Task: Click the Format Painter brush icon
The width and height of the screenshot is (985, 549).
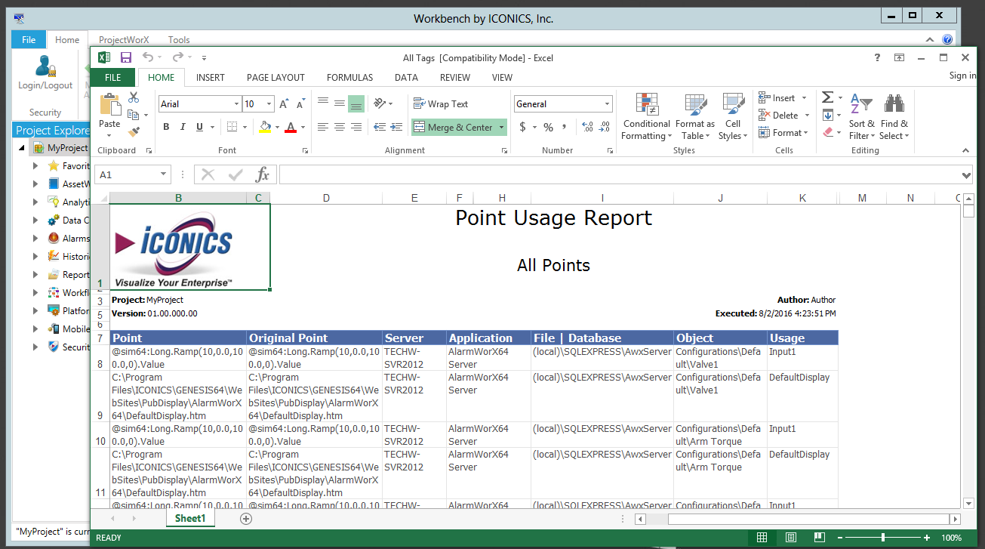Action: click(x=134, y=132)
